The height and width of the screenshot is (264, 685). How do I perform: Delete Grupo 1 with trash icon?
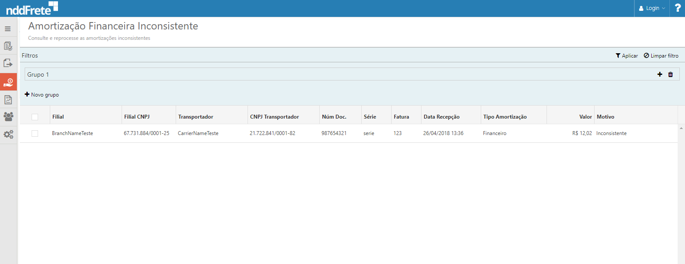[x=670, y=74]
